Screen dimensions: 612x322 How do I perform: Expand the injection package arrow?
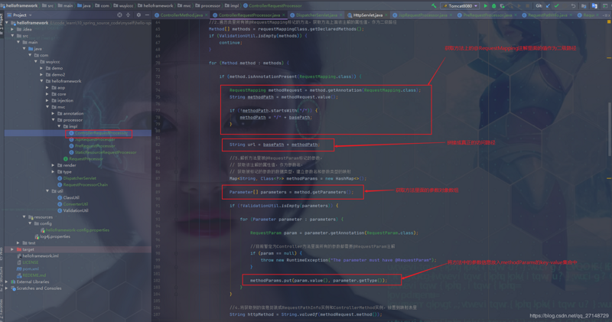tap(47, 100)
